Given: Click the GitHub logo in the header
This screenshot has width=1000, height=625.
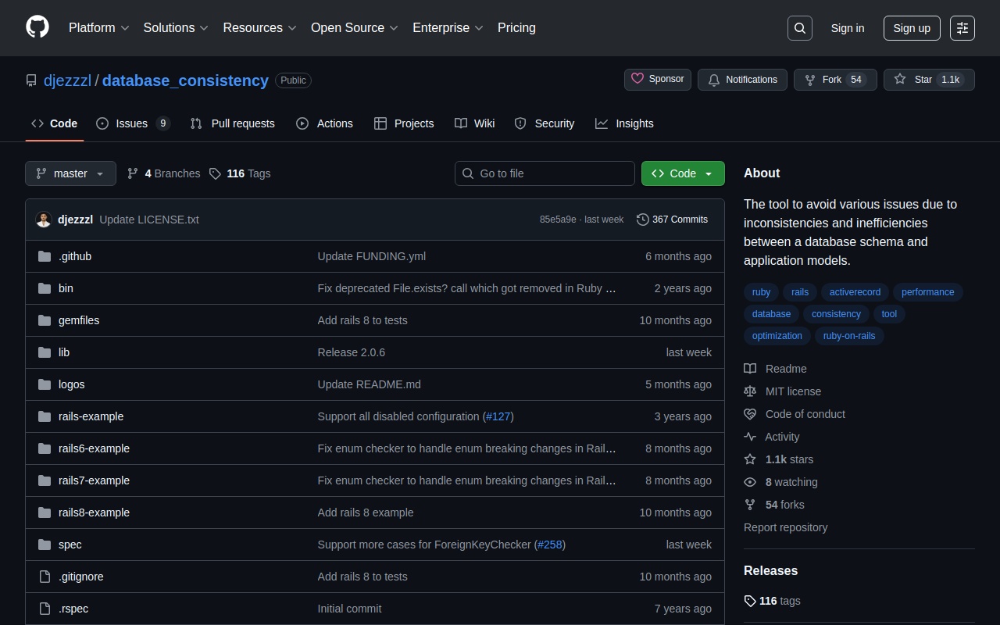Looking at the screenshot, I should pyautogui.click(x=37, y=27).
